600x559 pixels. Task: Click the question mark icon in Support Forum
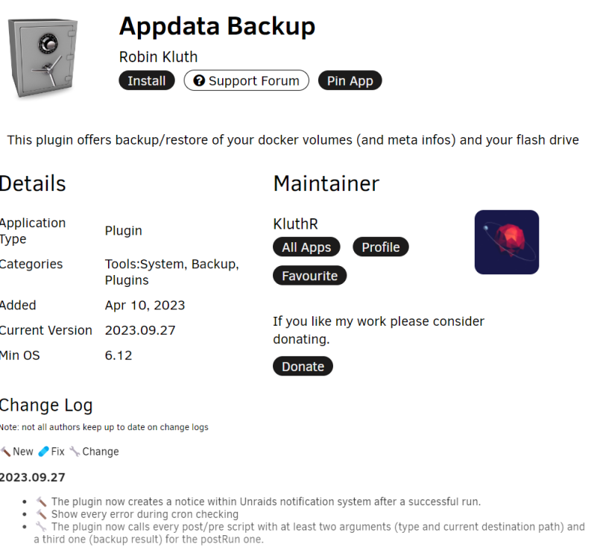(x=199, y=80)
